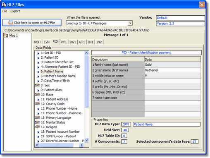Select 14: Phone Number - Business field

(61, 113)
